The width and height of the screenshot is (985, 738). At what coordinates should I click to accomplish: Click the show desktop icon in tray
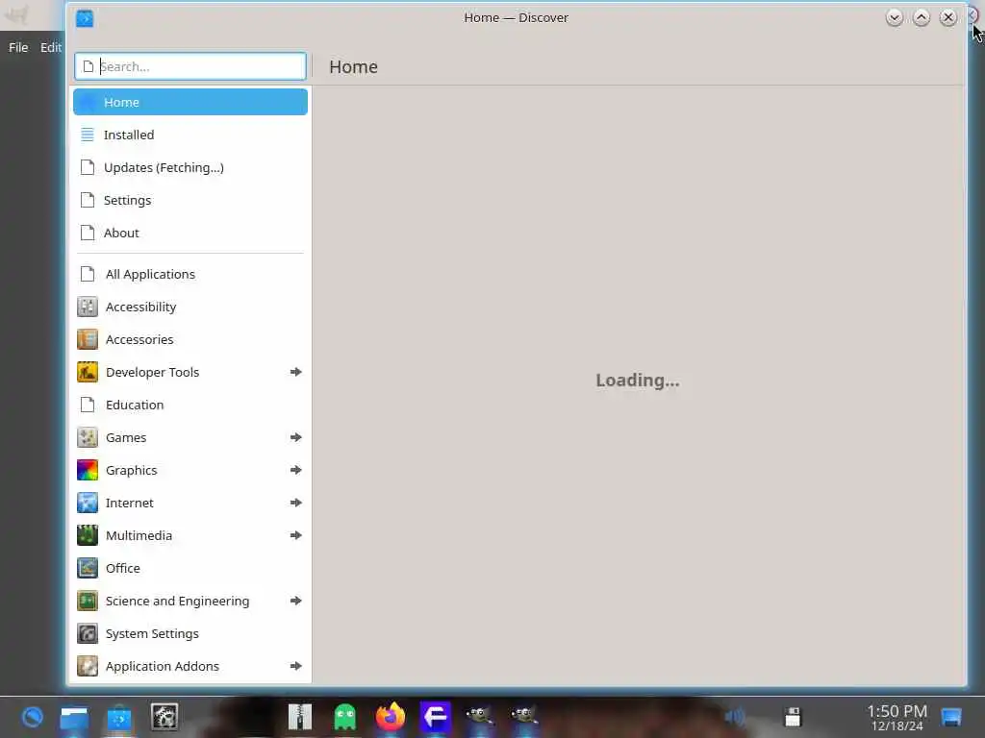[951, 717]
